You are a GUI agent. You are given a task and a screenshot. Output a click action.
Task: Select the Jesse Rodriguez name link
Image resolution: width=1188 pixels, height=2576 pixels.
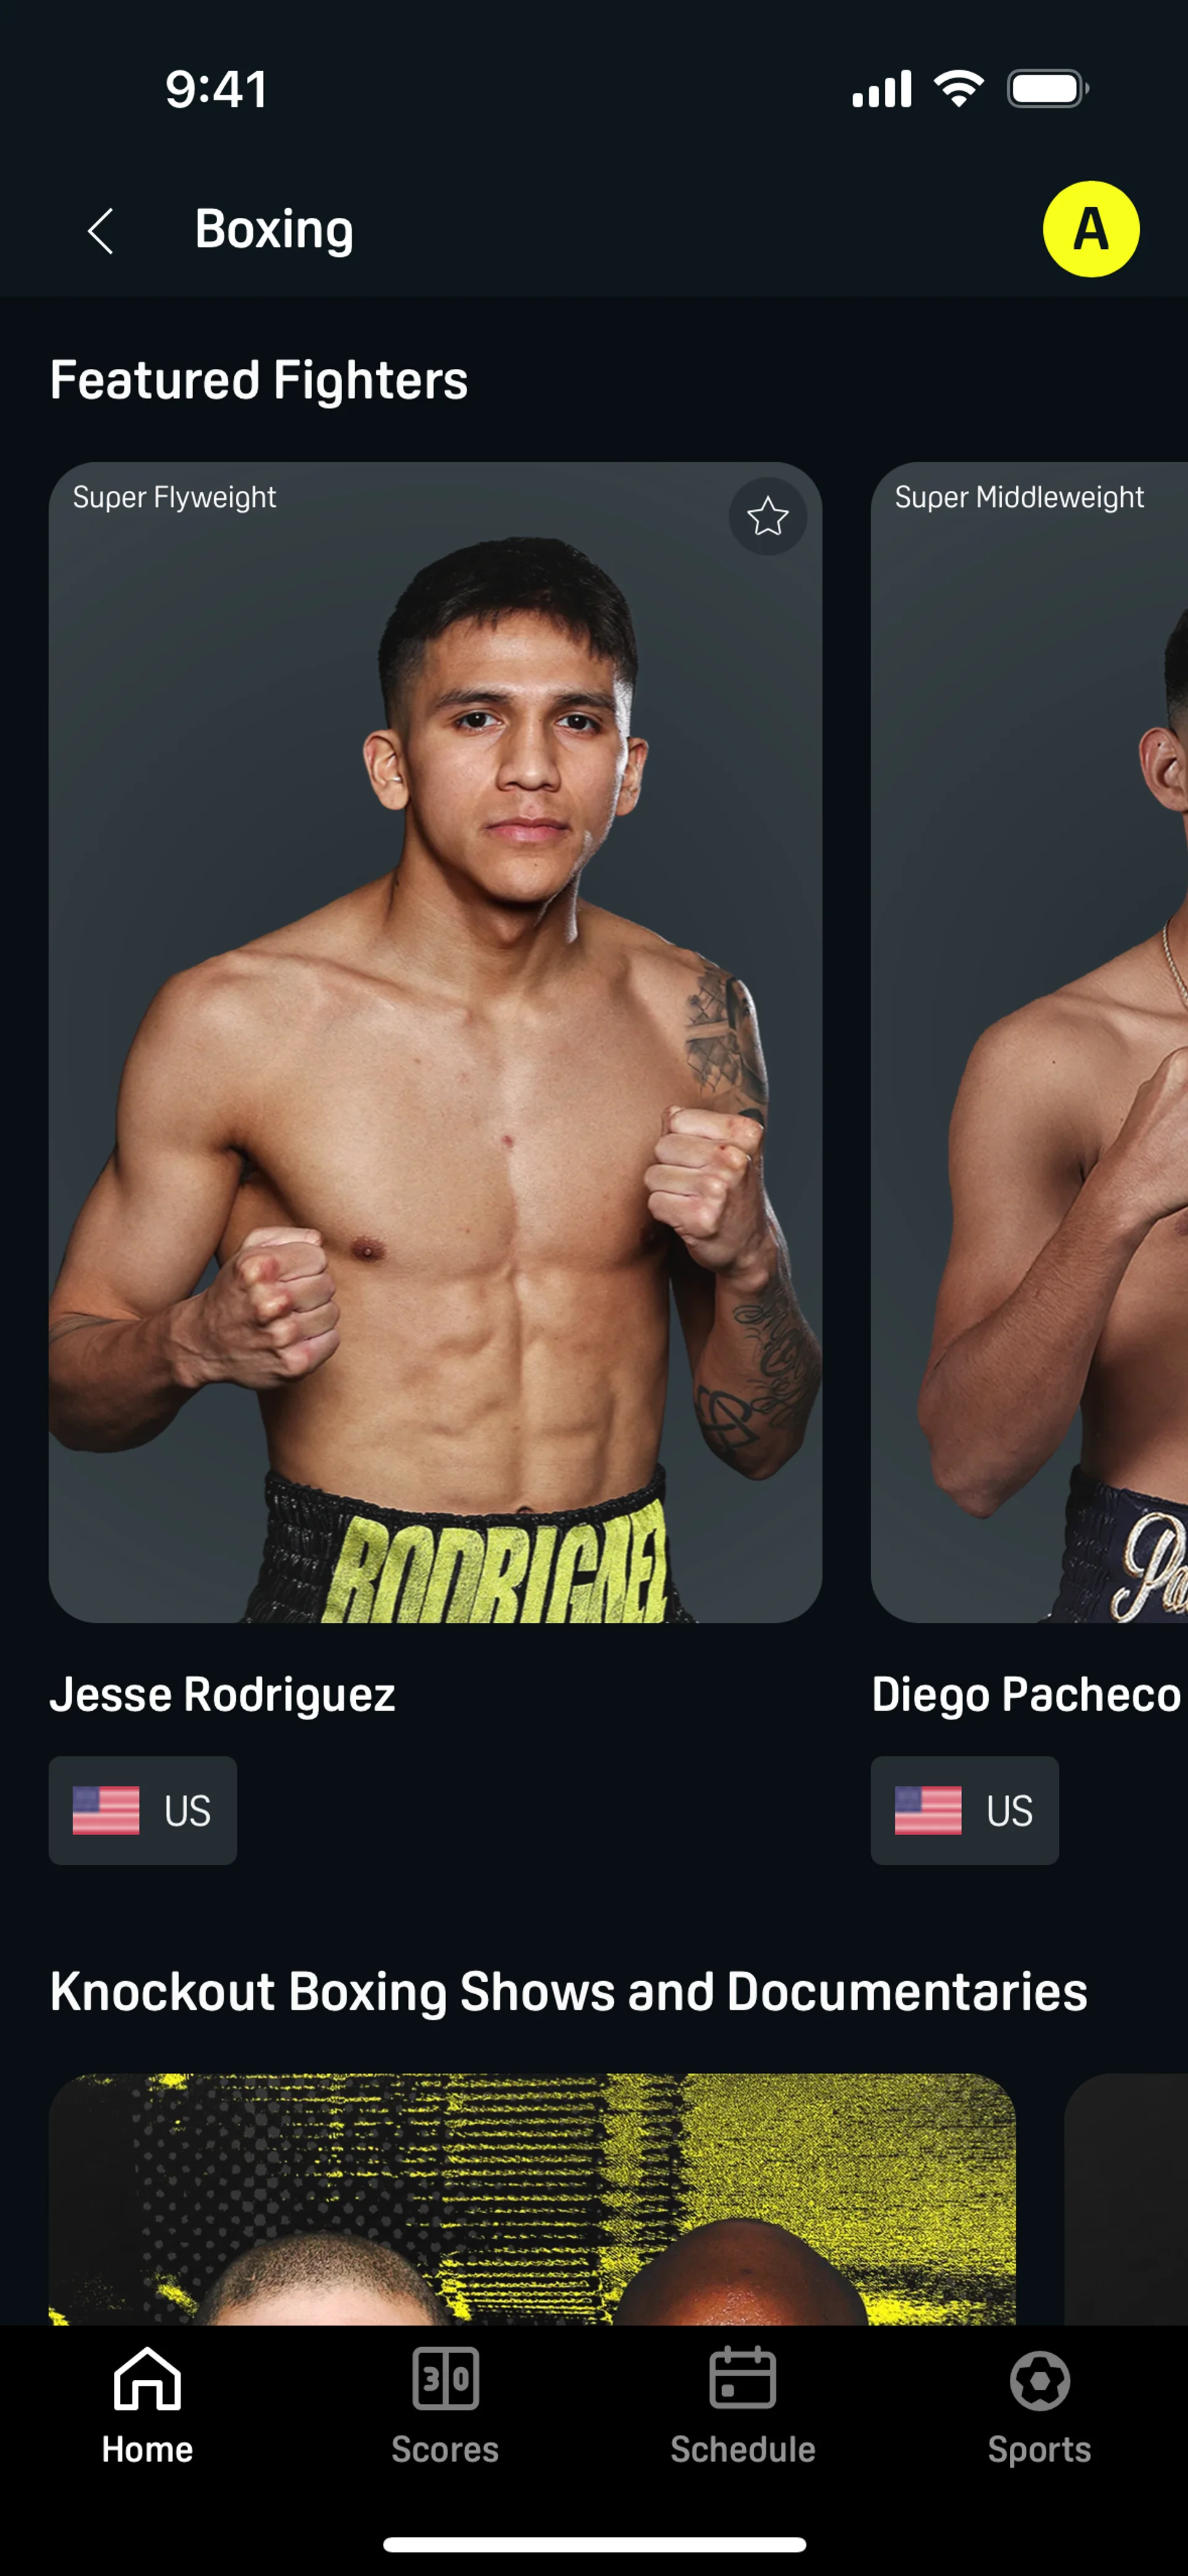point(222,1694)
